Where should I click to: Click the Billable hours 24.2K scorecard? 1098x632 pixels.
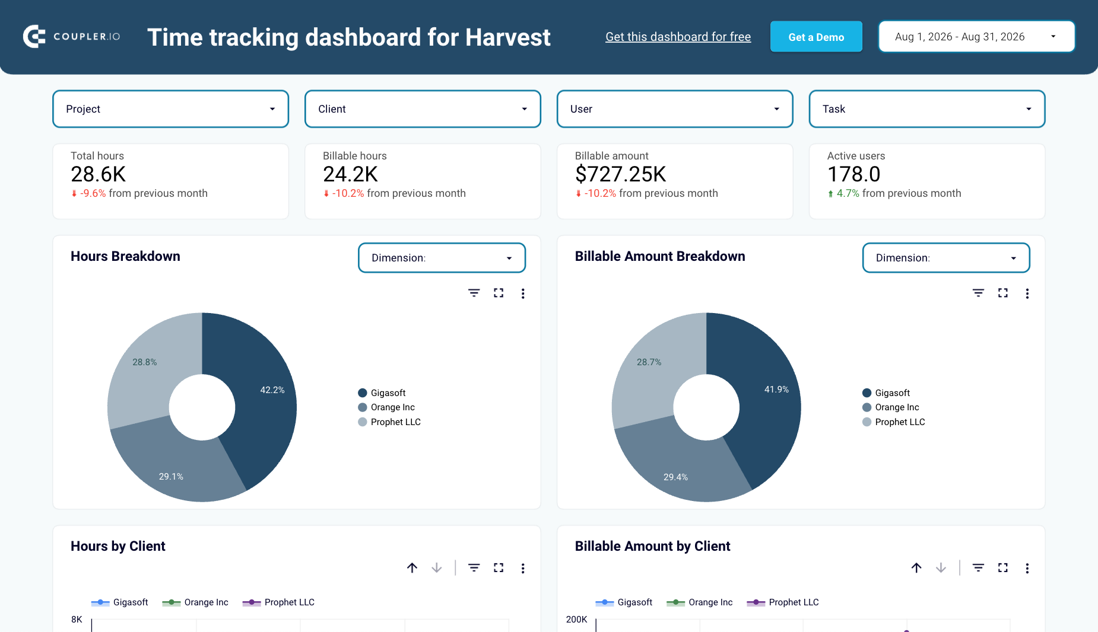point(423,181)
